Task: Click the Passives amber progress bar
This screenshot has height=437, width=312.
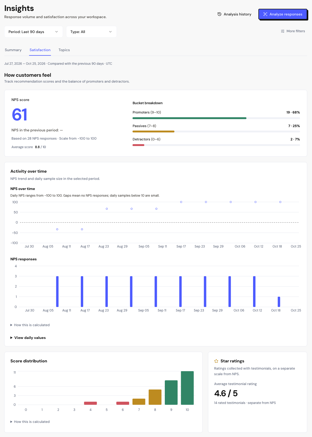Action: coord(153,131)
